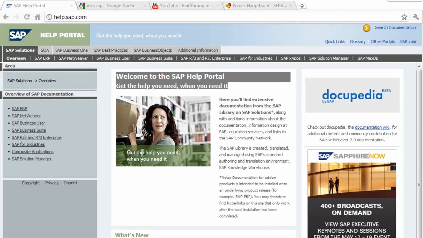
Task: Reload the page with the refresh icon
Action: (x=27, y=17)
